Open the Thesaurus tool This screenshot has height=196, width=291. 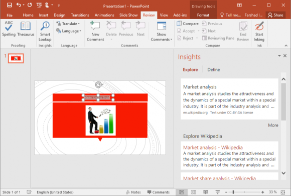[x=26, y=28]
